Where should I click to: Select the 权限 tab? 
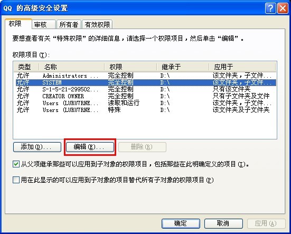pyautogui.click(x=18, y=24)
